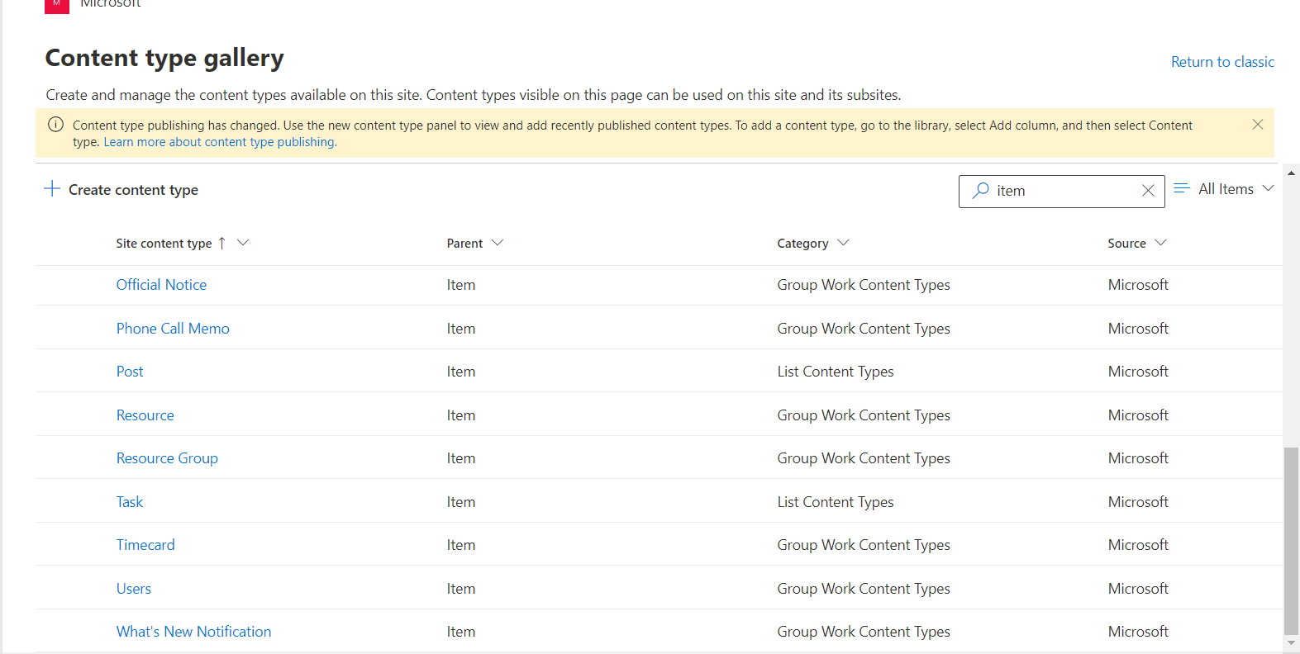
Task: Expand the Site content type column dropdown
Action: [243, 243]
